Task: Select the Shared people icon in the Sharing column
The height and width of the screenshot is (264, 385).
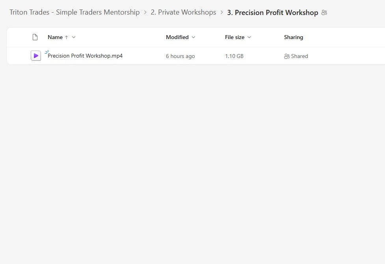Action: [286, 56]
